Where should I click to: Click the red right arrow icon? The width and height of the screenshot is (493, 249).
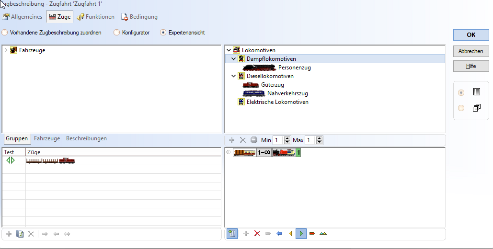[x=312, y=234]
